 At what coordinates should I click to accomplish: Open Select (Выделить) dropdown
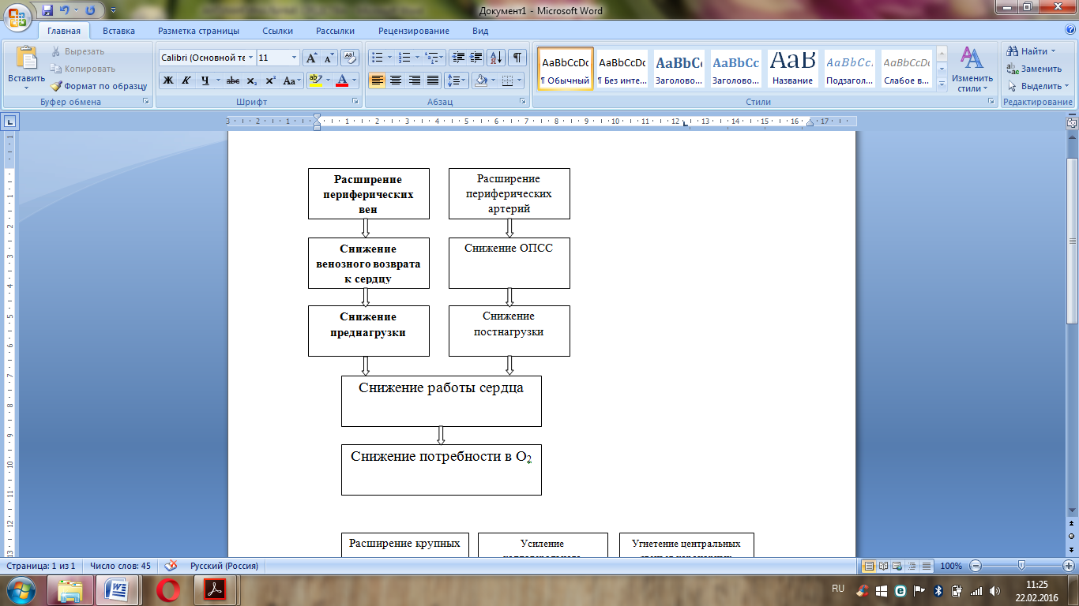1036,86
